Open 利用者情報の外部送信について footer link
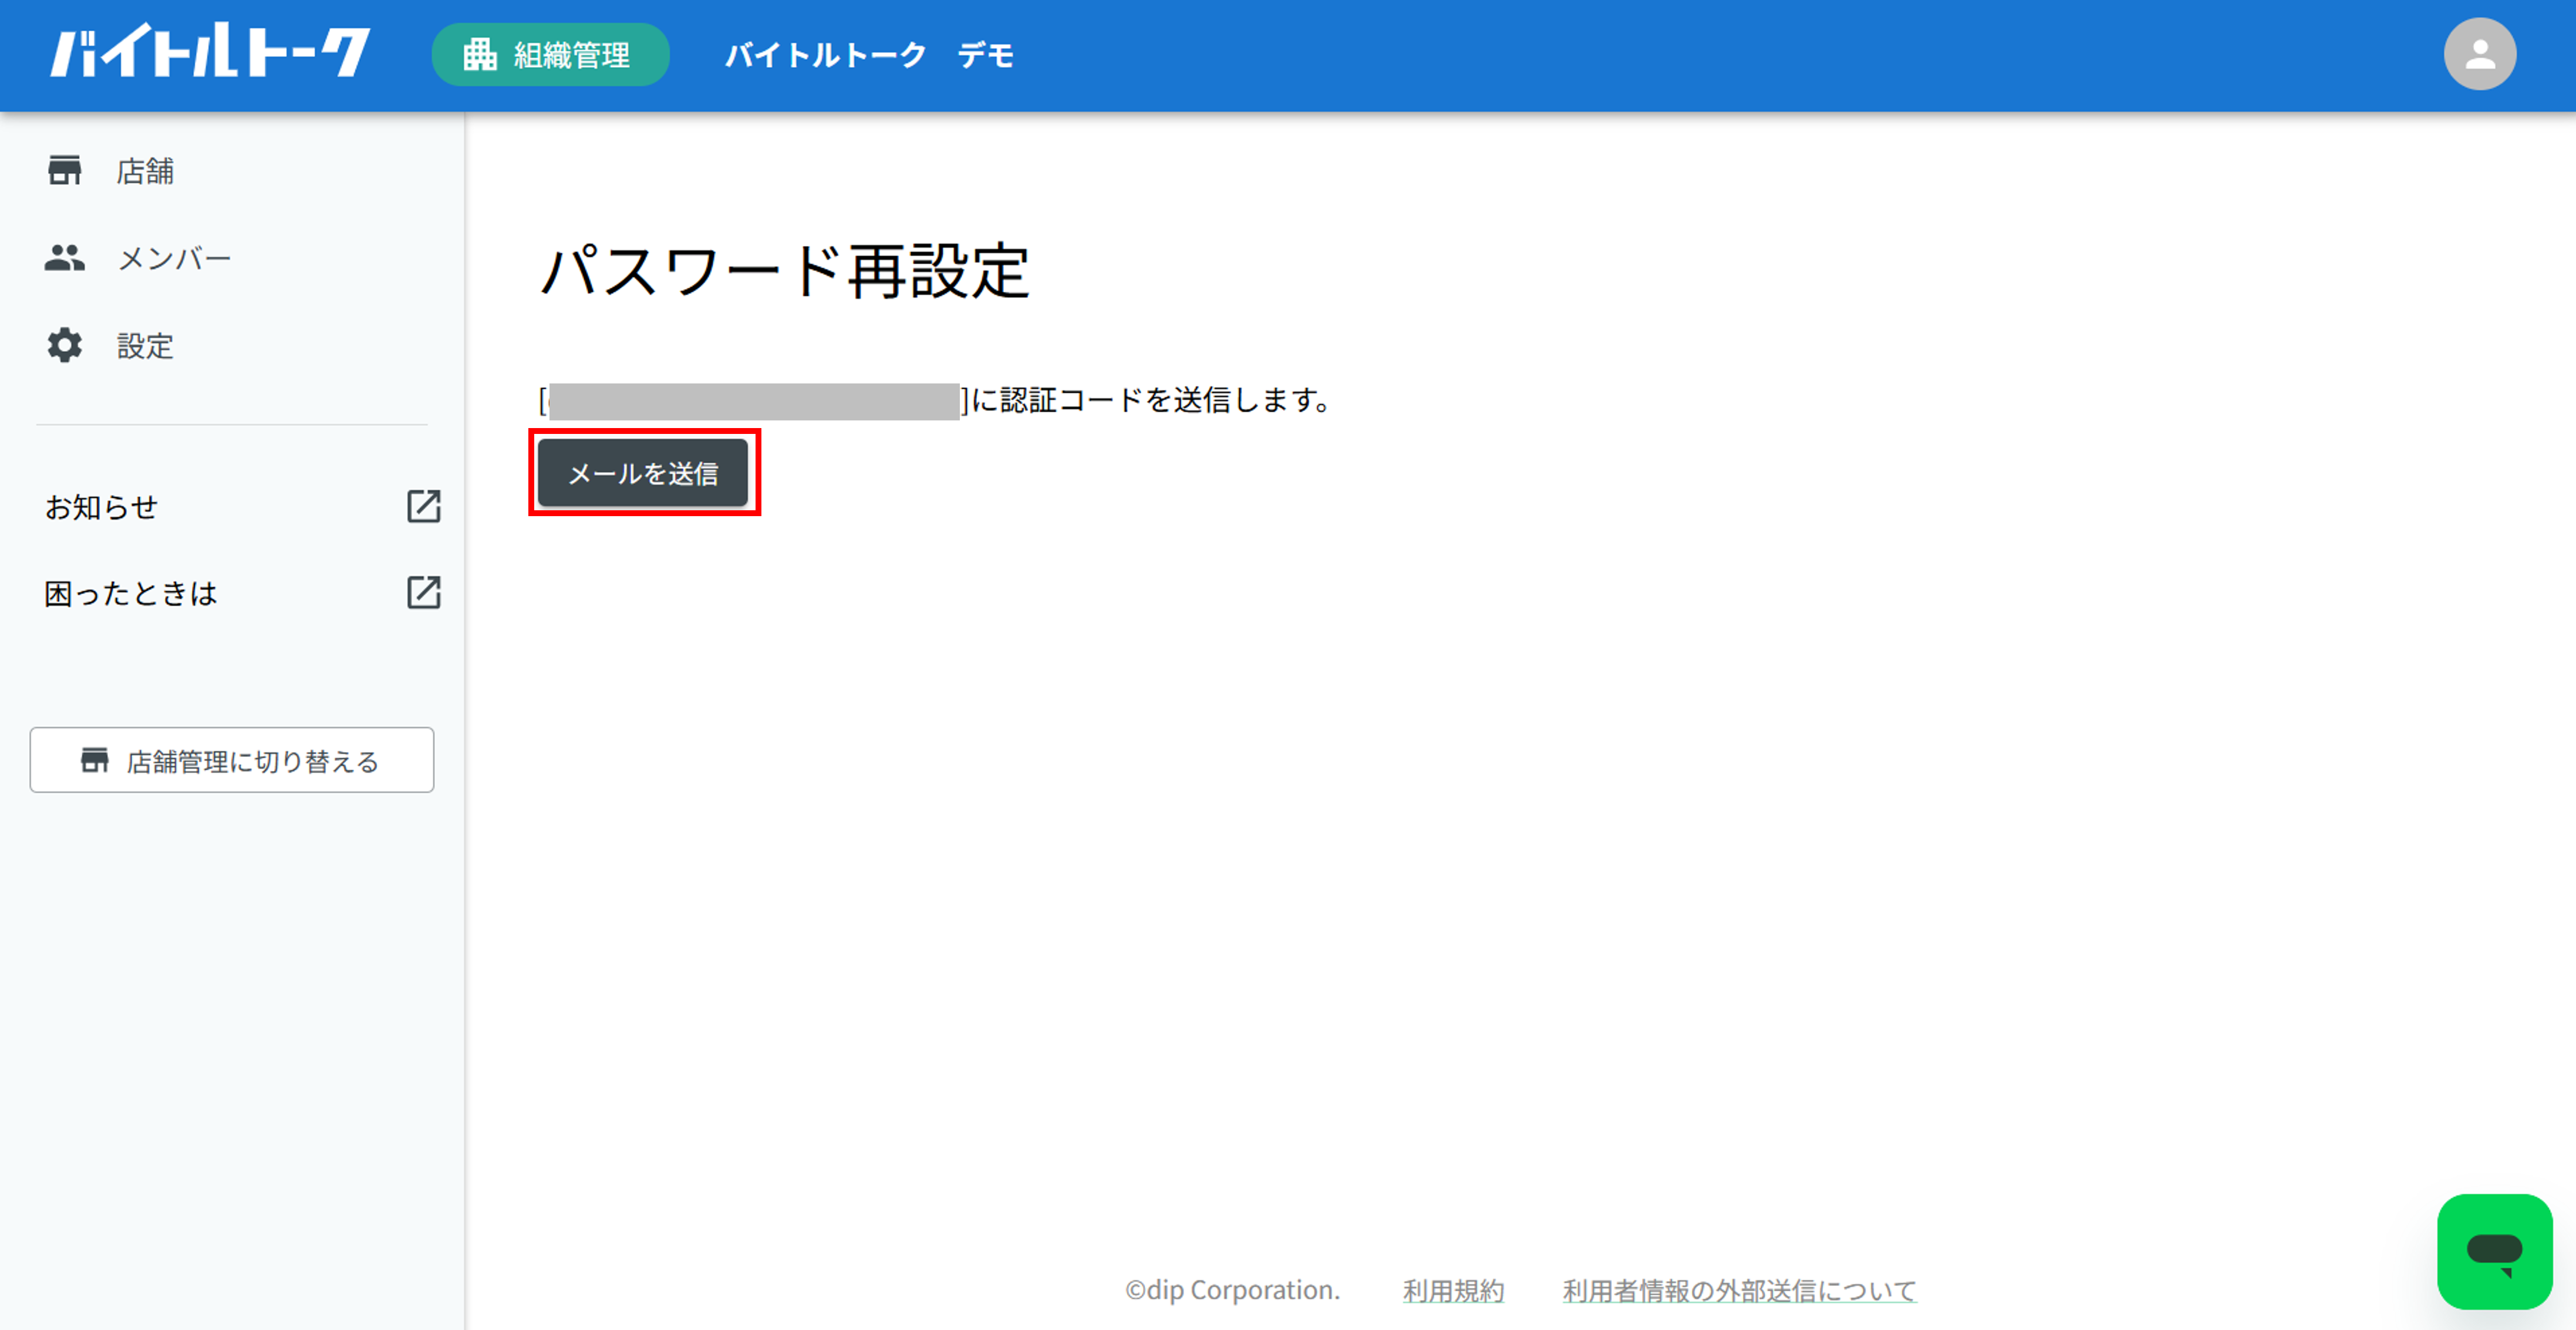Image resolution: width=2576 pixels, height=1330 pixels. pos(1740,1290)
